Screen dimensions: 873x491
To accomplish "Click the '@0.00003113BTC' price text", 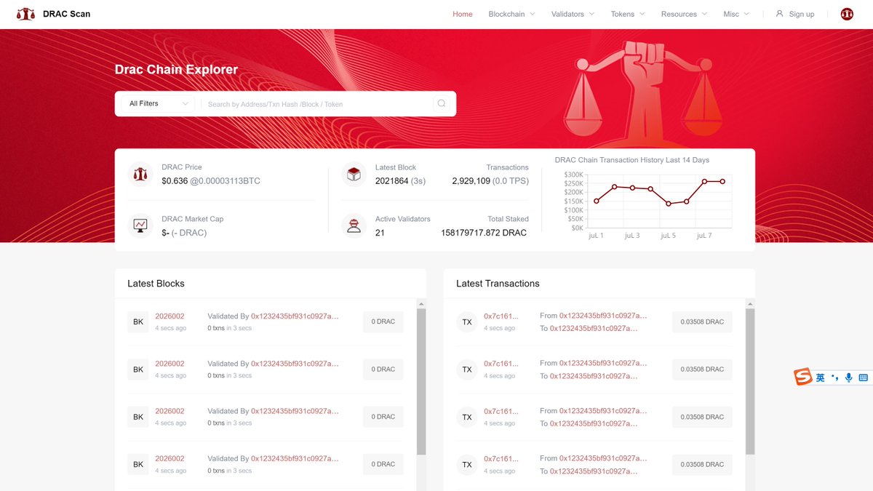I will 225,180.
